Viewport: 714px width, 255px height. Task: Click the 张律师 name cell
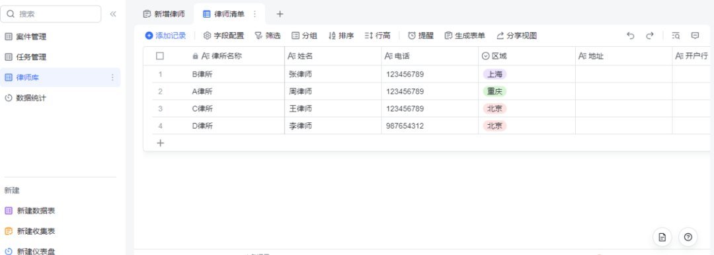333,74
